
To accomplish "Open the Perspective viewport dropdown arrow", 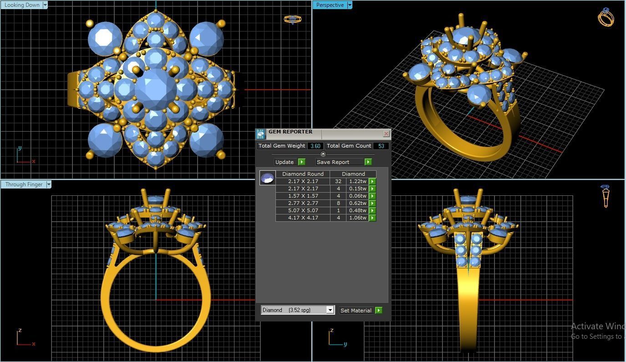I will coord(350,5).
